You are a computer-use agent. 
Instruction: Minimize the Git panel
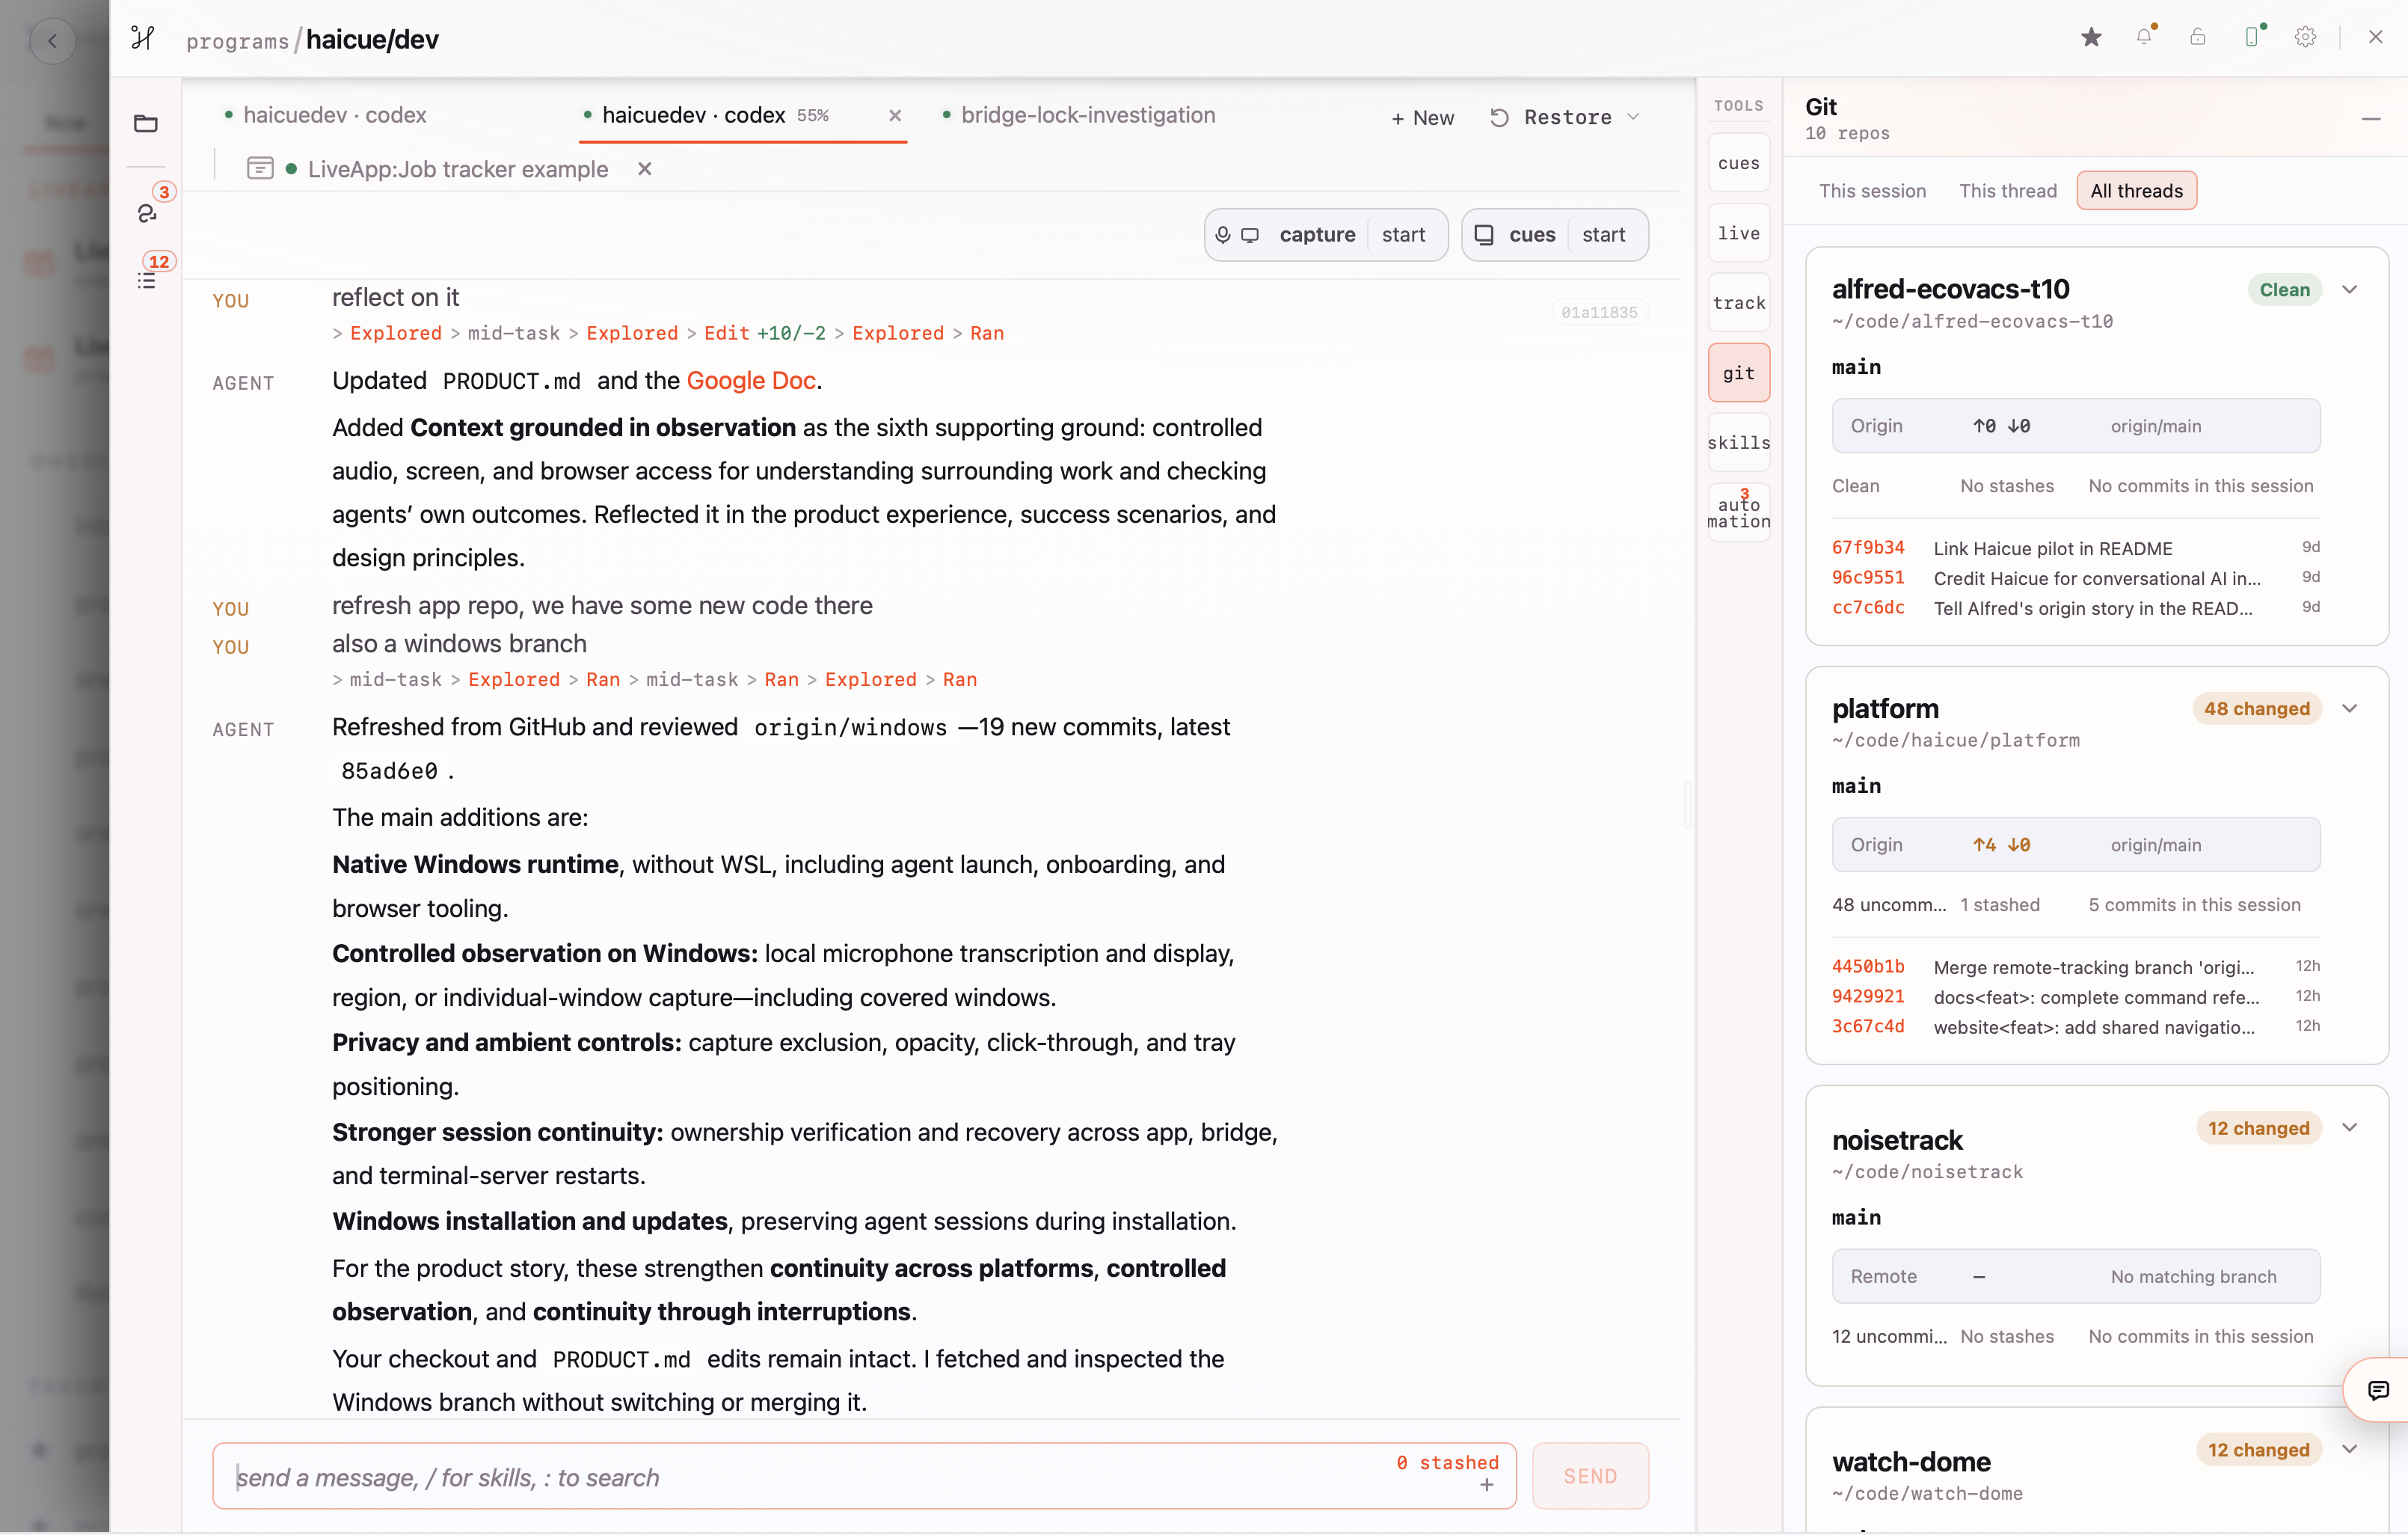2371,119
